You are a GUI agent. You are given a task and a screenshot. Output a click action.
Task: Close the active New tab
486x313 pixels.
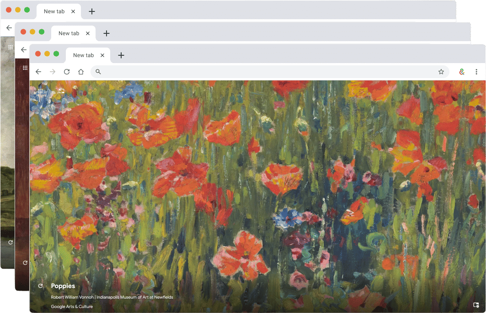click(102, 55)
